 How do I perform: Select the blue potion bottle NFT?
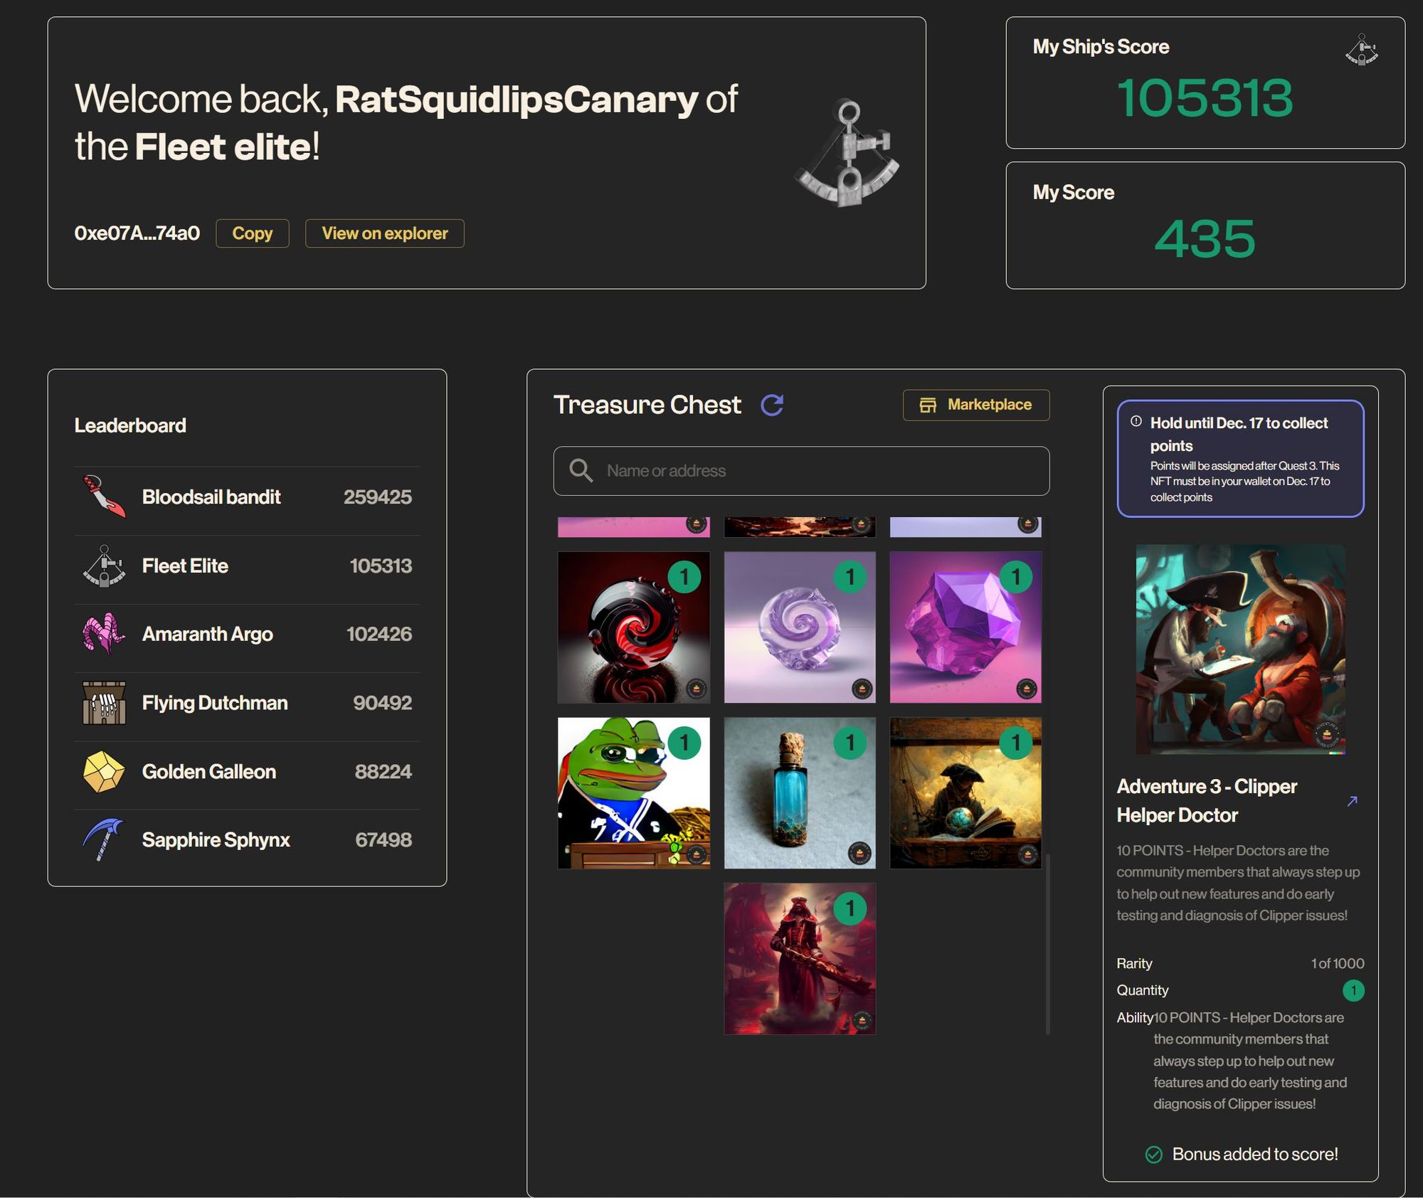point(799,793)
